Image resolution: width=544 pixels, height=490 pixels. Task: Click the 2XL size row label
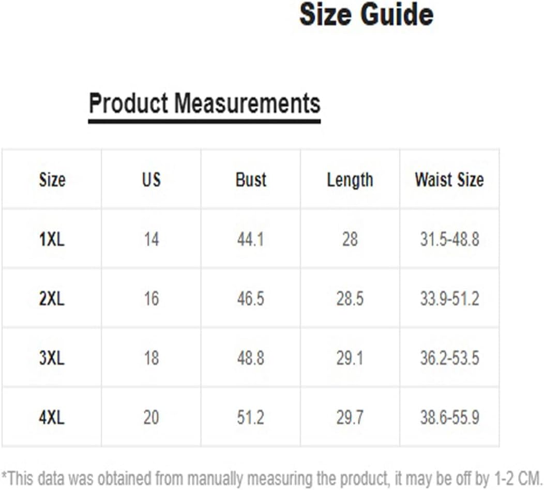click(52, 299)
